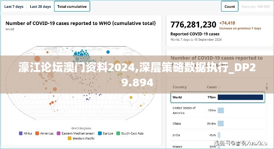The height and width of the screenshot is (149, 274).
Task: Toggle Eastern Mediterranean legend swatch
Action: [x=59, y=133]
